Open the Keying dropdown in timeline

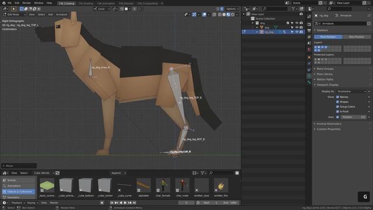tap(33, 203)
